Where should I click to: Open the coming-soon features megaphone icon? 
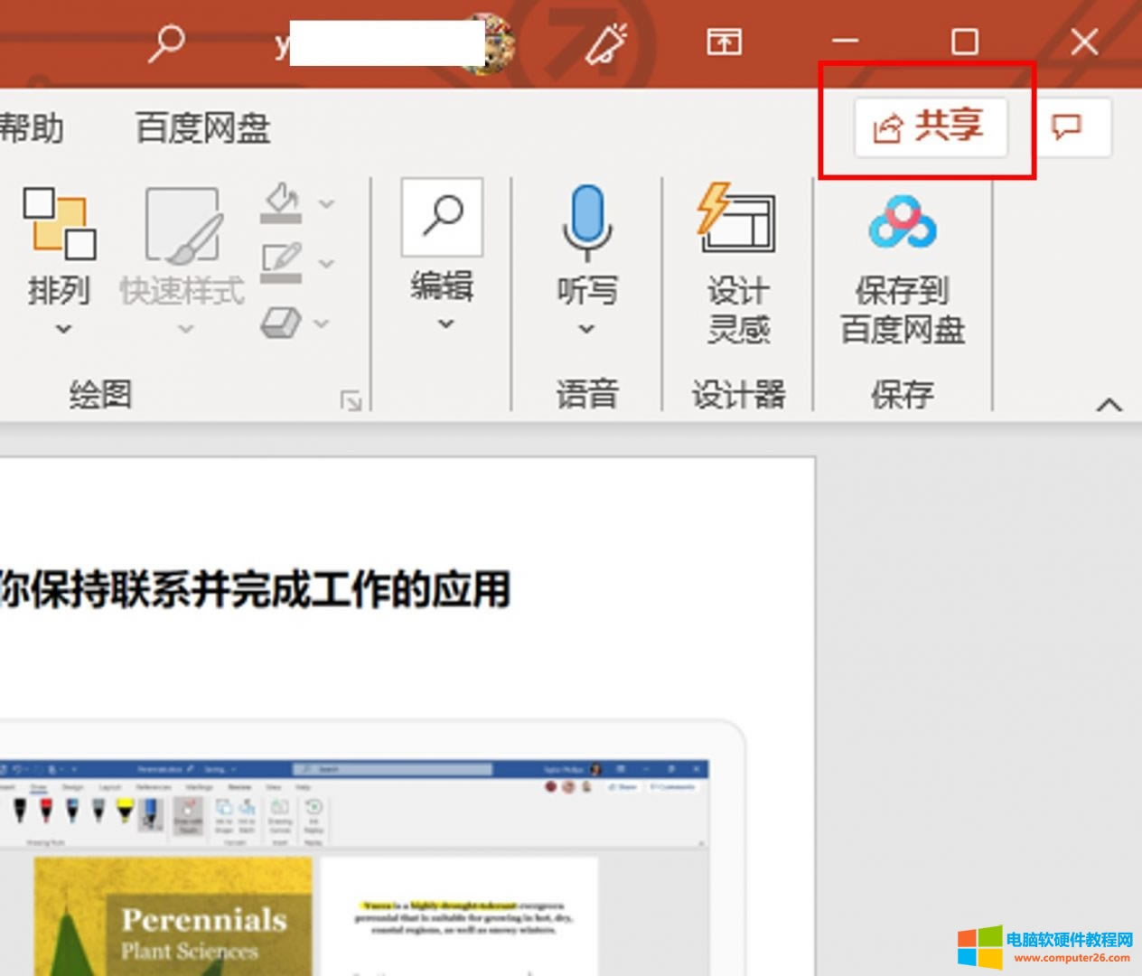click(606, 42)
